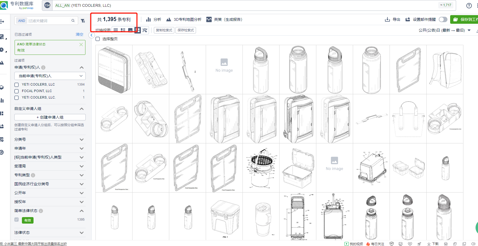Viewport: 478px width, 246px height.
Task: Switch to list view in 切换视图
Action: tap(116, 30)
